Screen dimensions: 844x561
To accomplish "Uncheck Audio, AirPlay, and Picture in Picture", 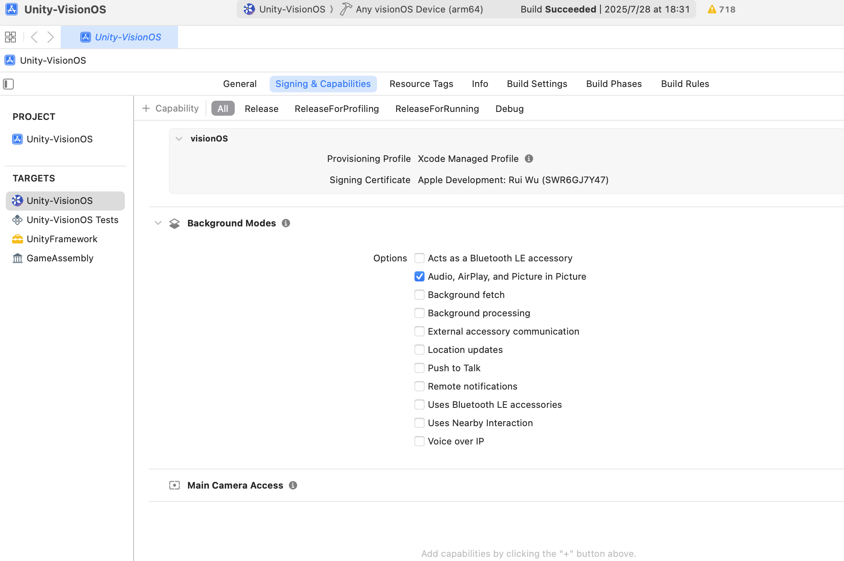I will [420, 276].
